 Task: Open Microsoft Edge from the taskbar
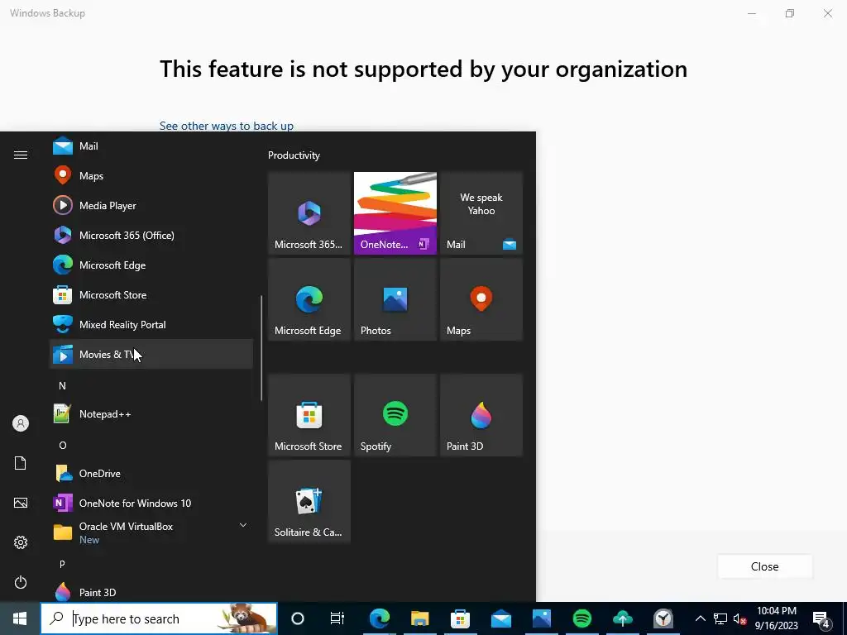pyautogui.click(x=380, y=618)
